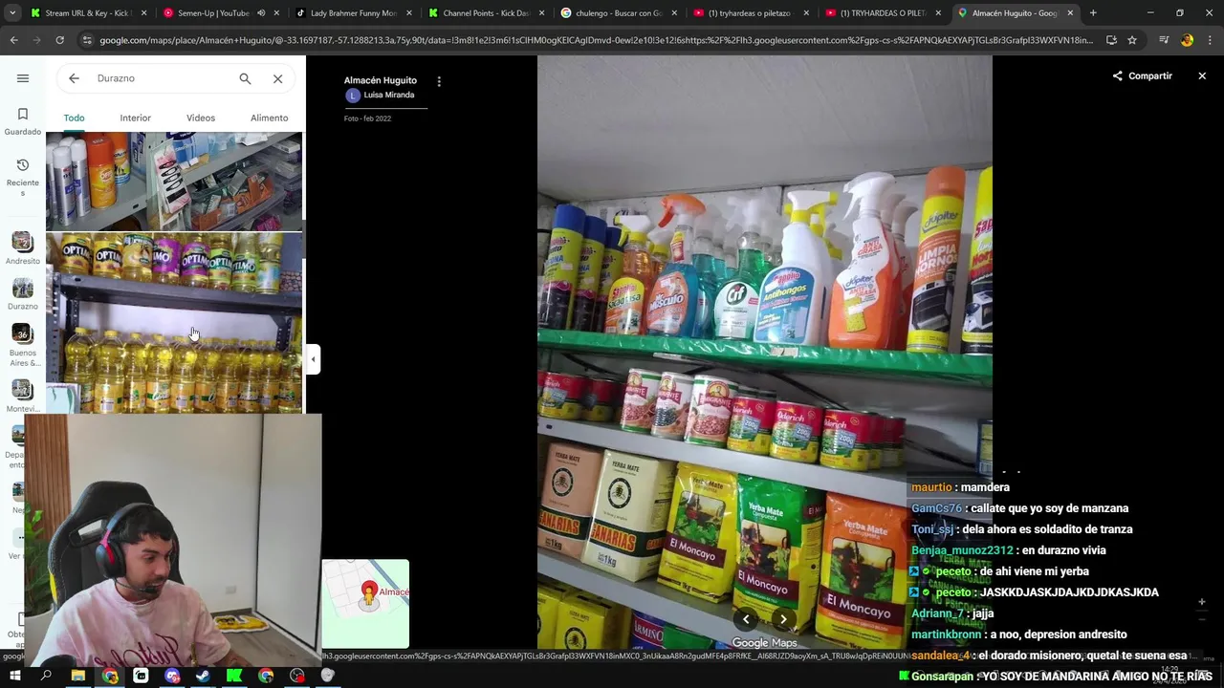Go back in Chrome browser
This screenshot has height=688, width=1224.
click(13, 40)
